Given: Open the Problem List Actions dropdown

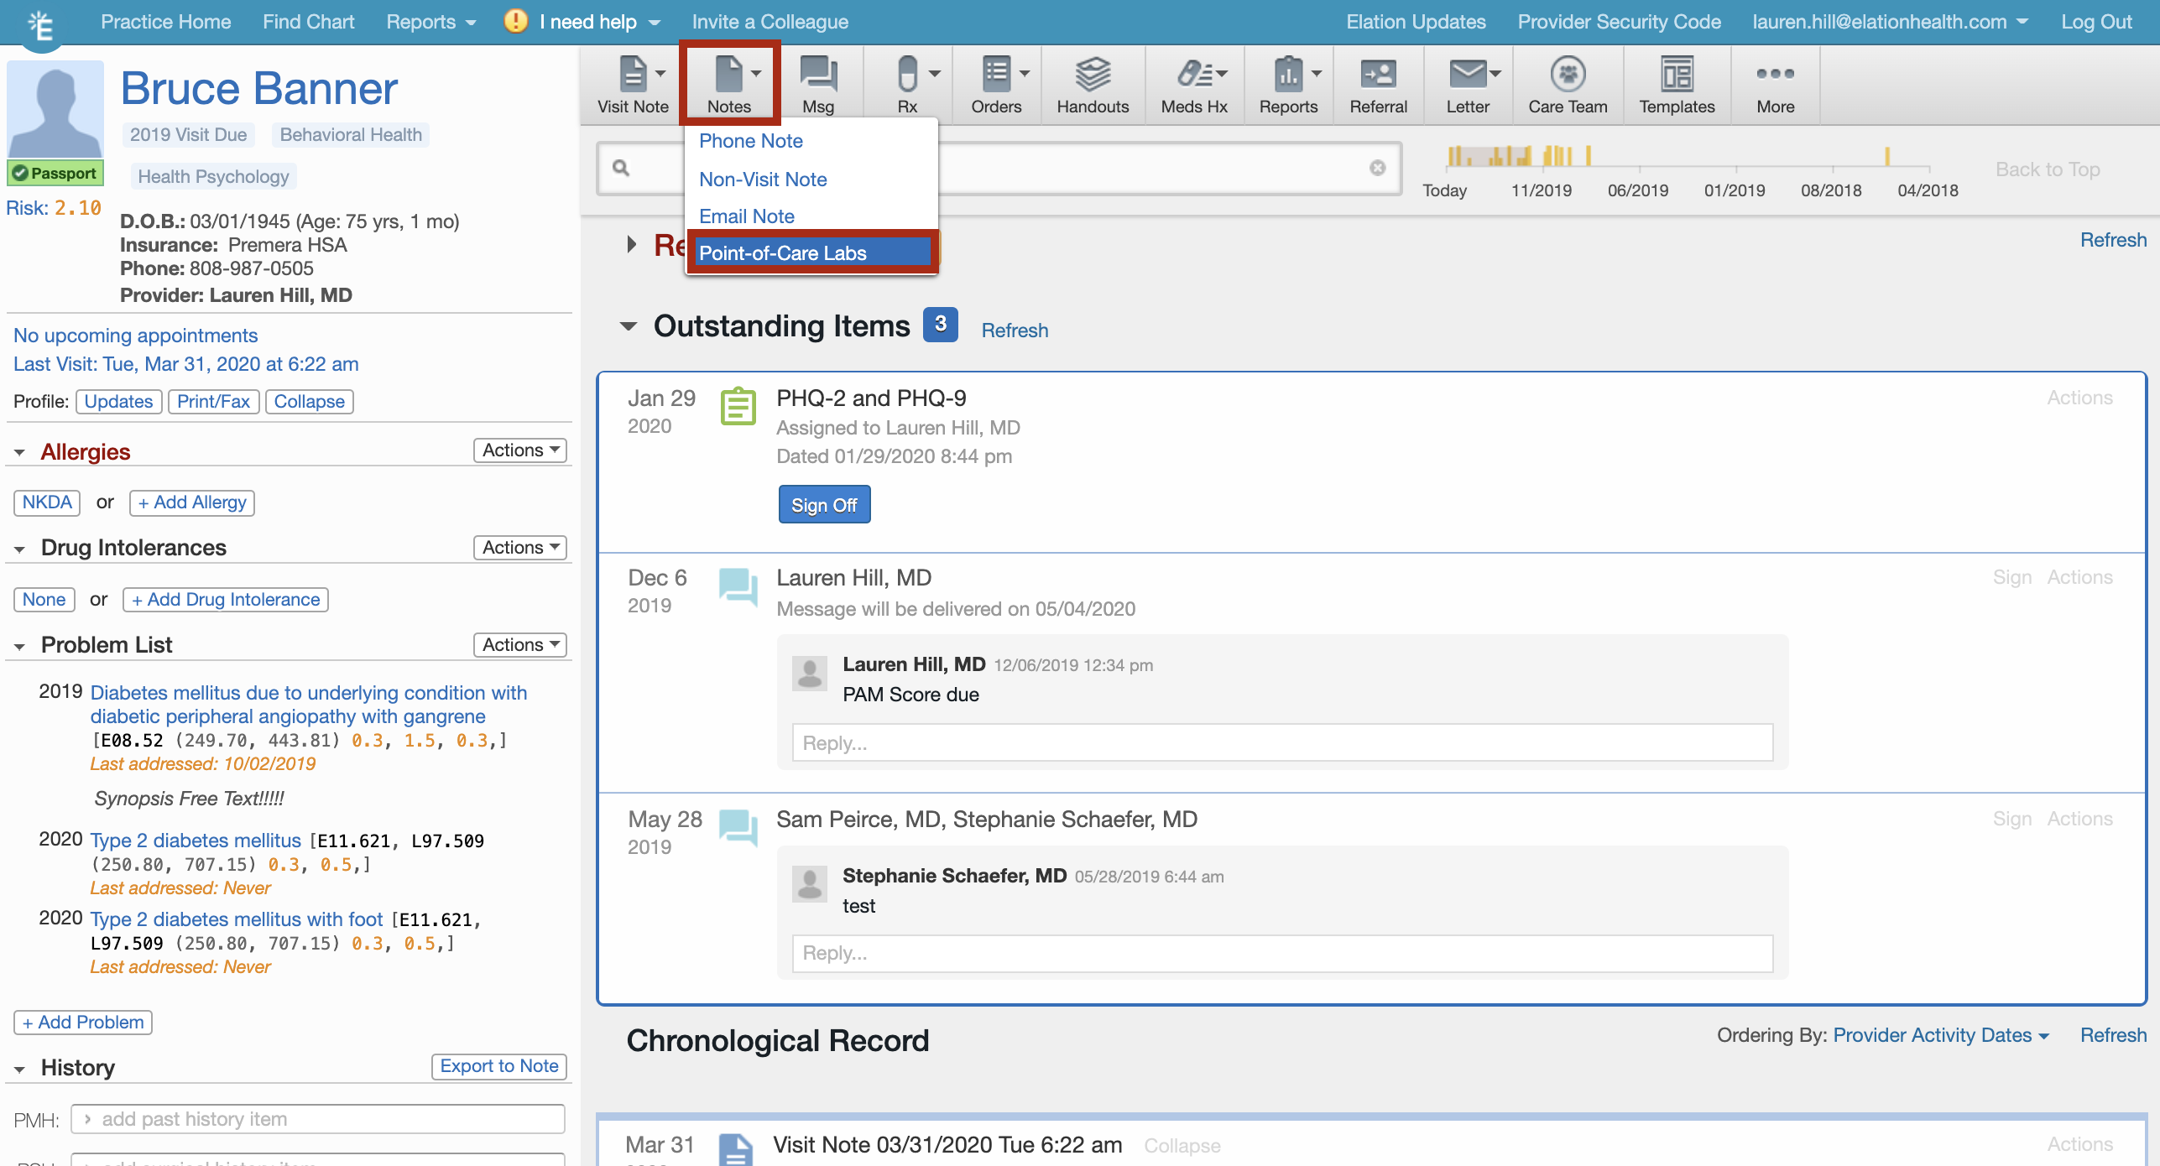Looking at the screenshot, I should click(519, 644).
